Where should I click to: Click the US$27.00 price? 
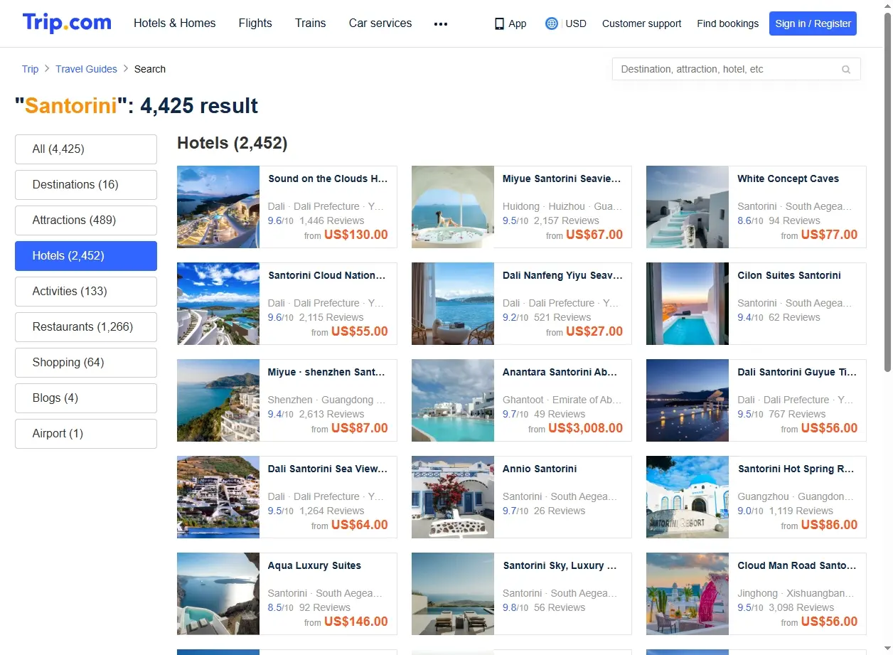(594, 331)
